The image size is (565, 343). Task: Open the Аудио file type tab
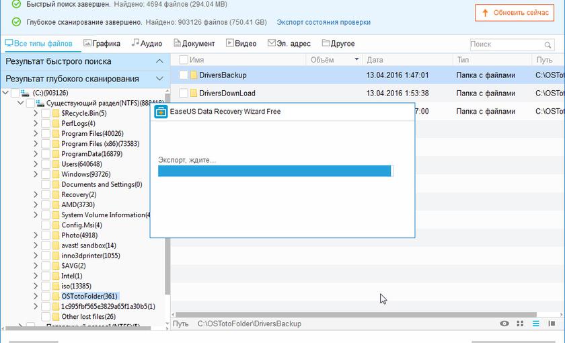click(x=147, y=44)
